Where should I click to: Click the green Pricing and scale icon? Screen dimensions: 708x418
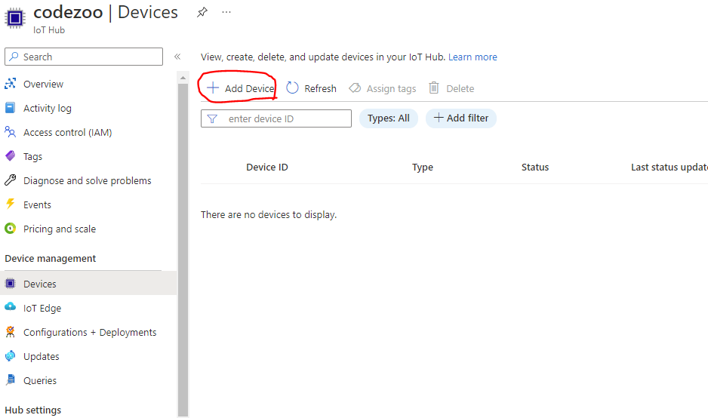(x=10, y=229)
